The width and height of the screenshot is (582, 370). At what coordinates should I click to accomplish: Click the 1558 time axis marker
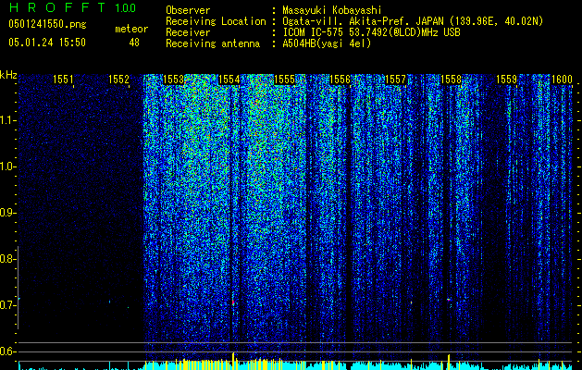pyautogui.click(x=451, y=80)
